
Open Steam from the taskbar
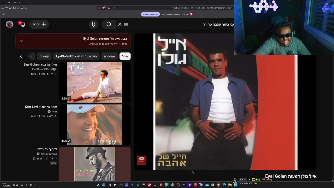(x=98, y=185)
